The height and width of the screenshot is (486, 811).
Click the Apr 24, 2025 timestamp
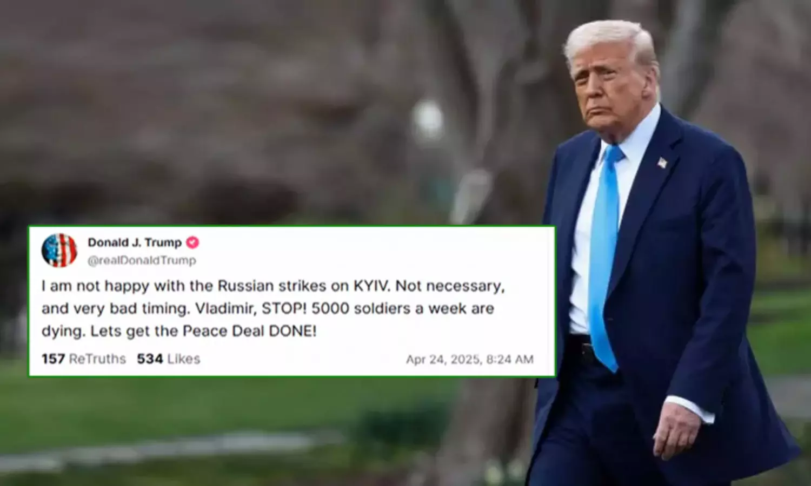pos(469,359)
